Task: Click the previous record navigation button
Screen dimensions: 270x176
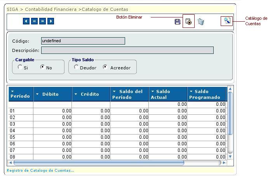Action: [x=35, y=21]
